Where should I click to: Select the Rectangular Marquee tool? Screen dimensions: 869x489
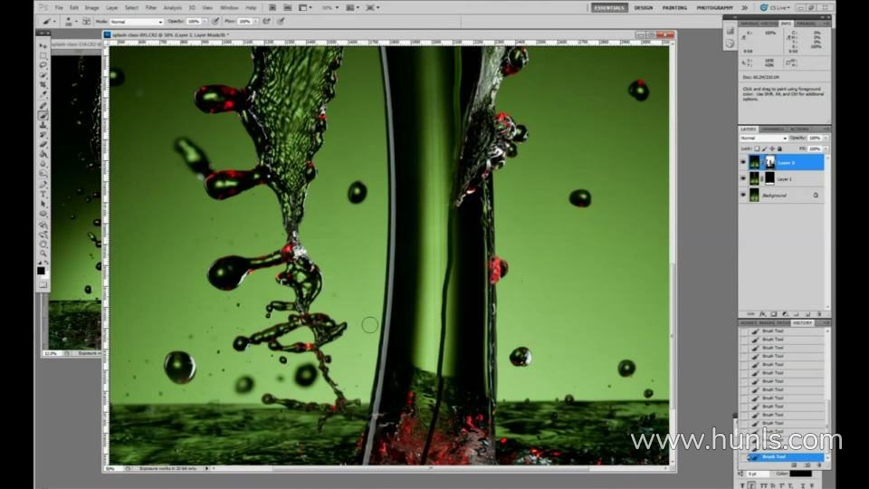[43, 56]
